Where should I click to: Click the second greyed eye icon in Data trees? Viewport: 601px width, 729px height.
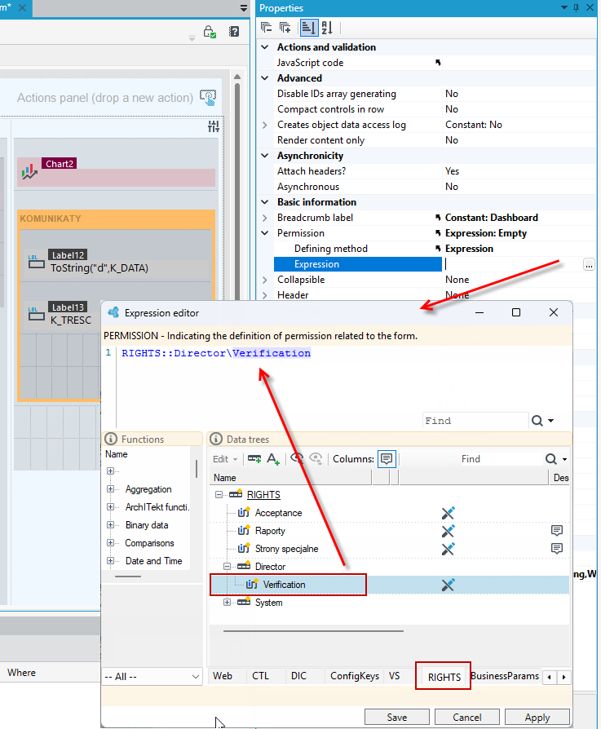pyautogui.click(x=316, y=459)
